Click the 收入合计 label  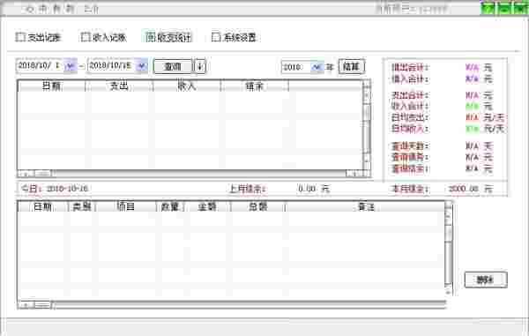[x=410, y=106]
